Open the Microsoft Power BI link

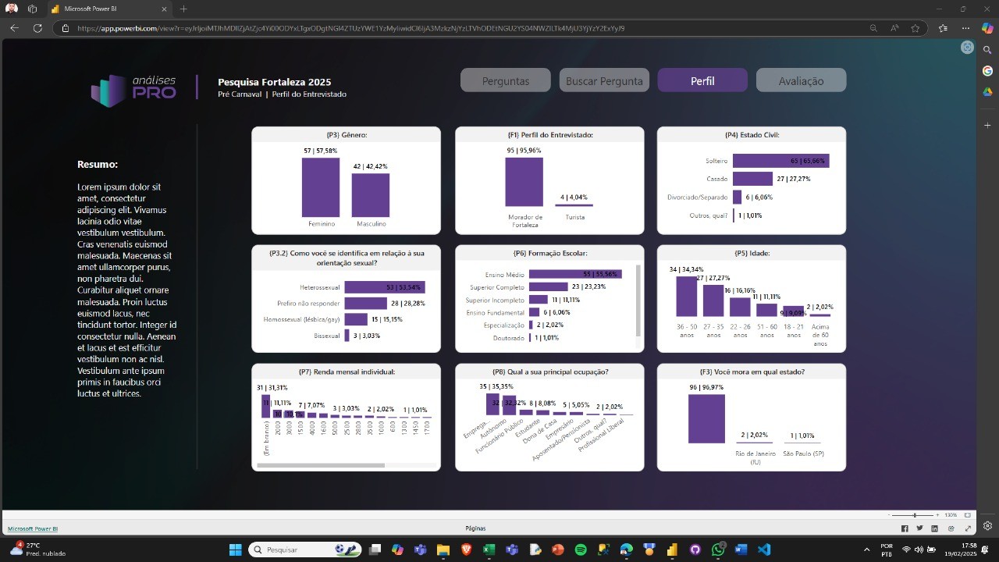click(33, 528)
